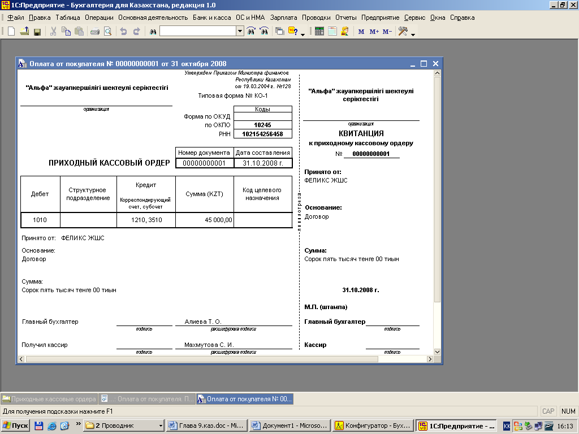The height and width of the screenshot is (434, 579).
Task: Click the Find previous binoculars icon
Action: tap(264, 32)
